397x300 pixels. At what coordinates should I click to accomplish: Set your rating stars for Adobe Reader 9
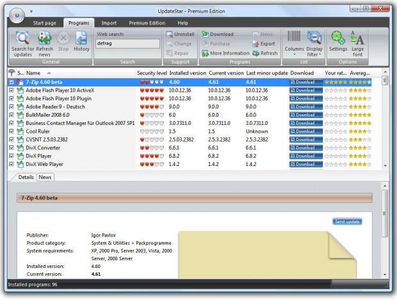(336, 107)
